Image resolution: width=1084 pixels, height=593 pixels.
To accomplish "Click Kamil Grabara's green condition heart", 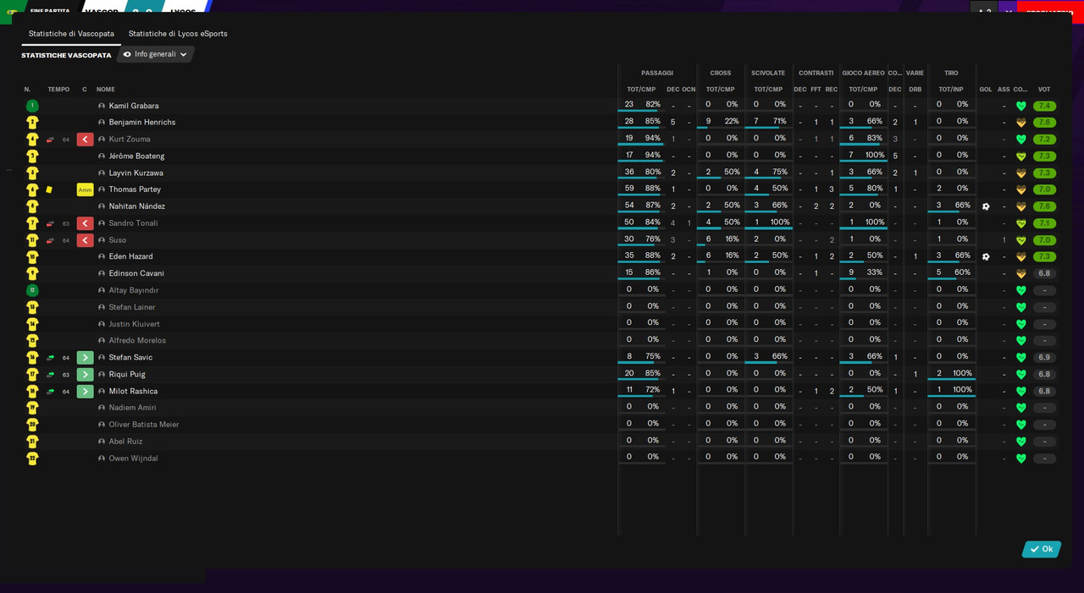I will click(1020, 106).
